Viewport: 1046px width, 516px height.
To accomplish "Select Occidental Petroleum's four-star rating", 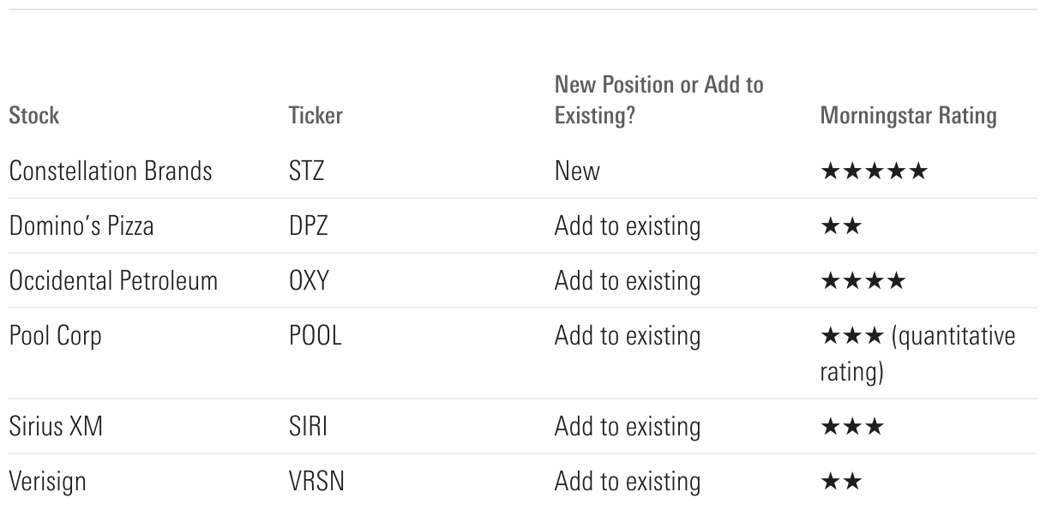I will point(863,281).
